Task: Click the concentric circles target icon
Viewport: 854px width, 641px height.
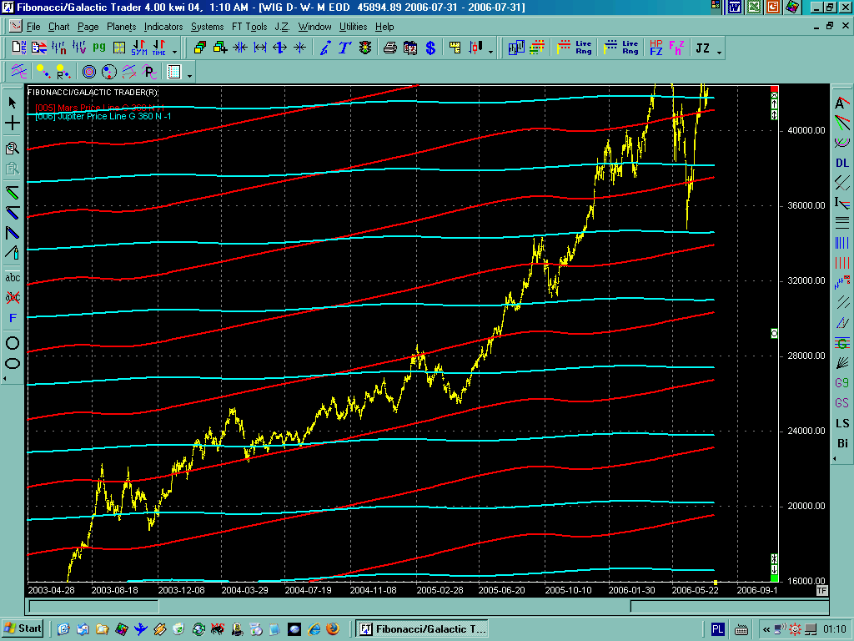Action: 88,72
